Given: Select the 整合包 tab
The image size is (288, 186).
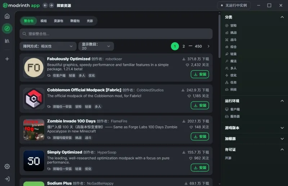Looking at the screenshot, I should coord(29,21).
